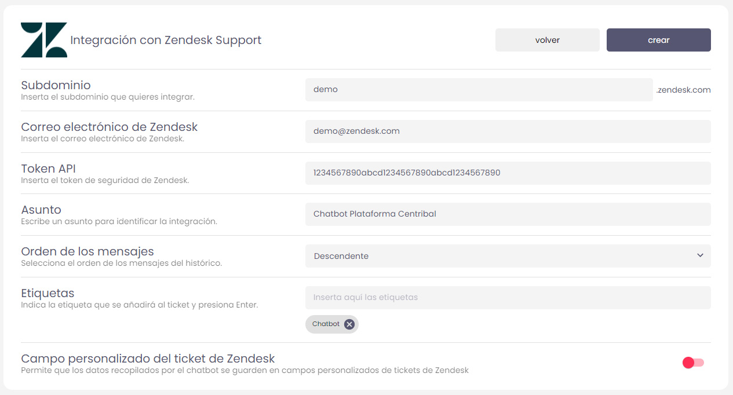Click the Campo personalizado del ticket heading
The width and height of the screenshot is (733, 395).
click(x=148, y=359)
